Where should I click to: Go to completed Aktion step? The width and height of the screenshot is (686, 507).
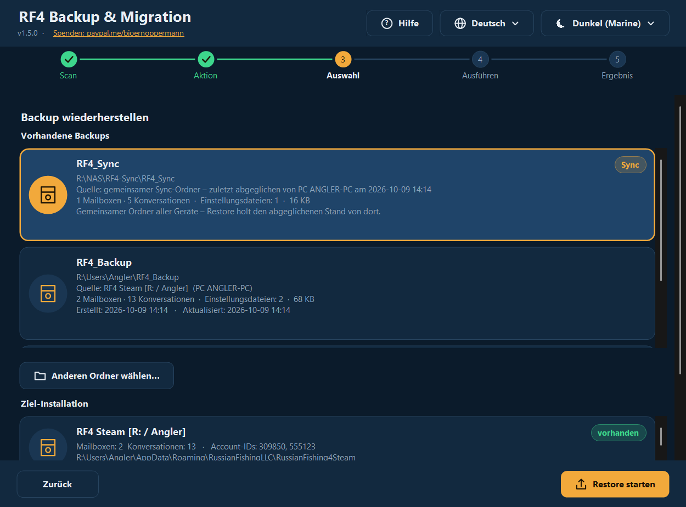coord(206,59)
